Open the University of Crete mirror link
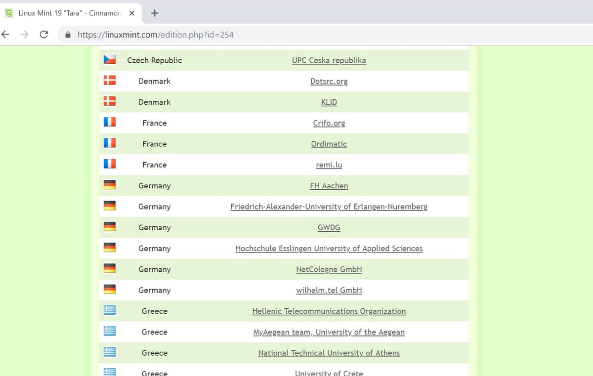The image size is (593, 376). [x=329, y=373]
